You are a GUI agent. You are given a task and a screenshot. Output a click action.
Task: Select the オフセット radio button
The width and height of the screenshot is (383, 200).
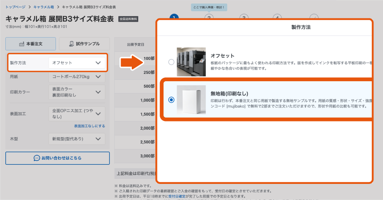click(x=171, y=62)
